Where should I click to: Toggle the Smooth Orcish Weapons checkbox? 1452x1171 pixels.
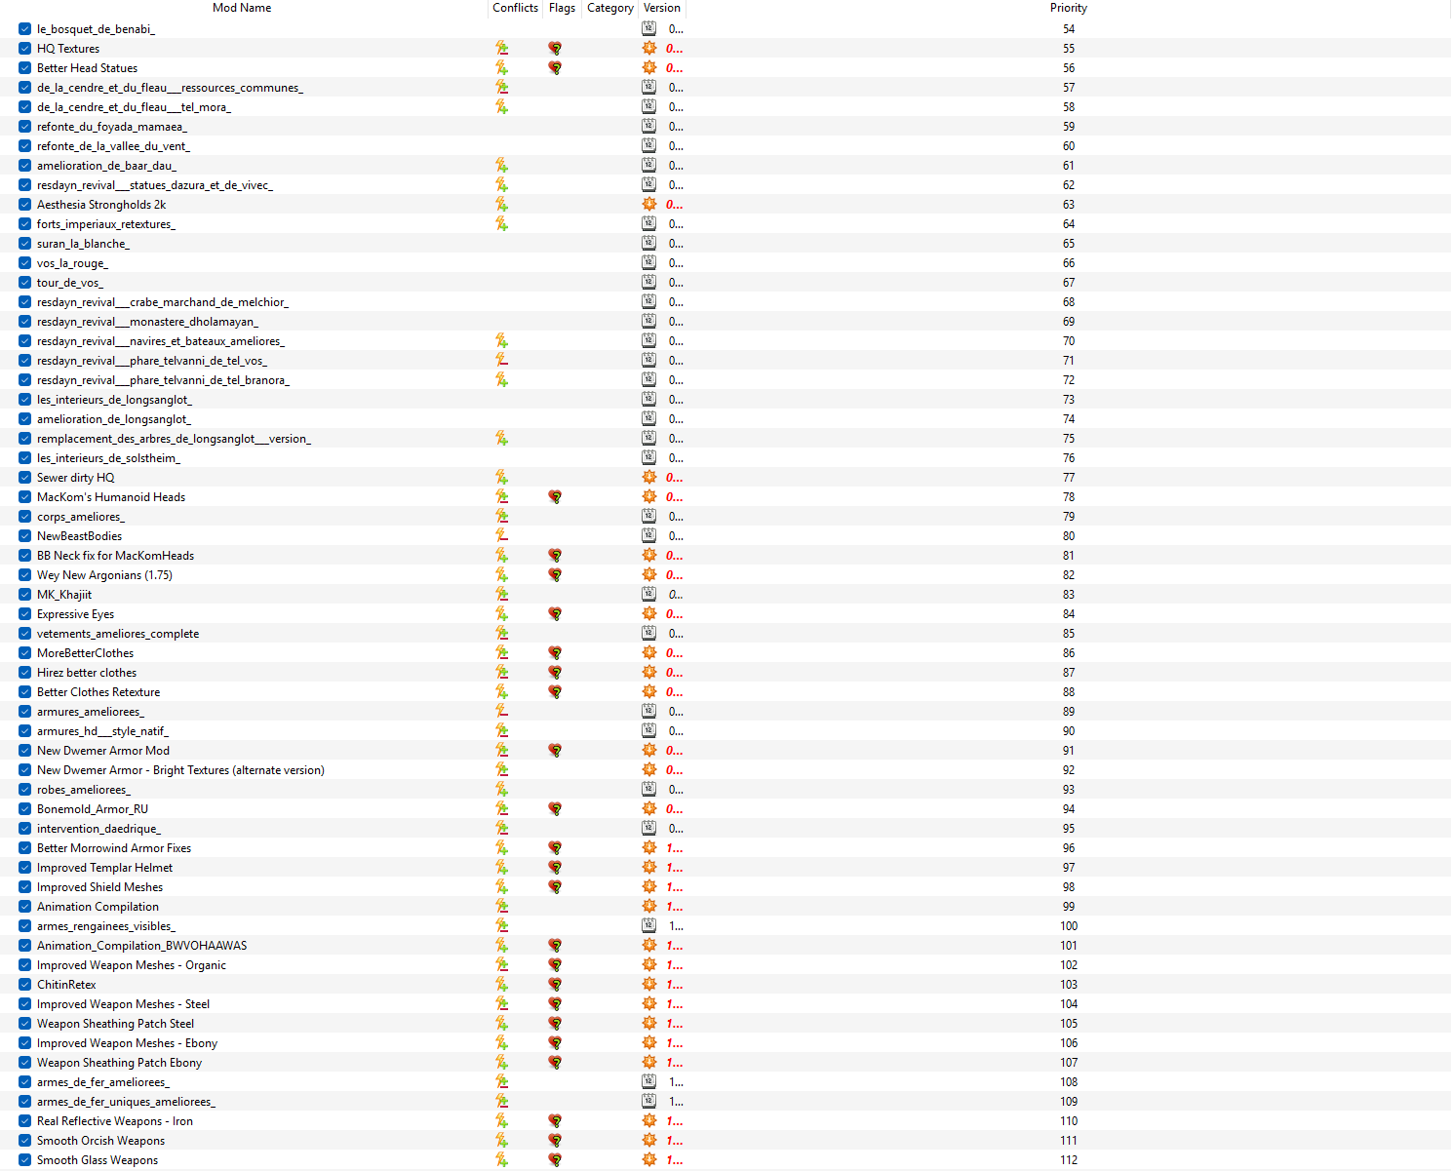[24, 1140]
